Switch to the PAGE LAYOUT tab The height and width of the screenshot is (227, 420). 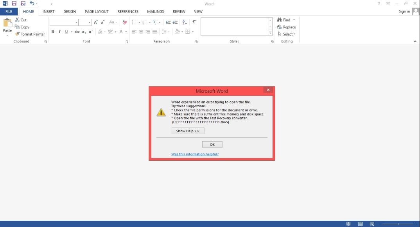click(97, 11)
